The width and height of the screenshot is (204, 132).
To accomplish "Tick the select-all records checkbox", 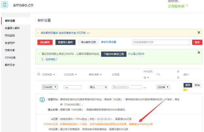I will pyautogui.click(x=39, y=74).
